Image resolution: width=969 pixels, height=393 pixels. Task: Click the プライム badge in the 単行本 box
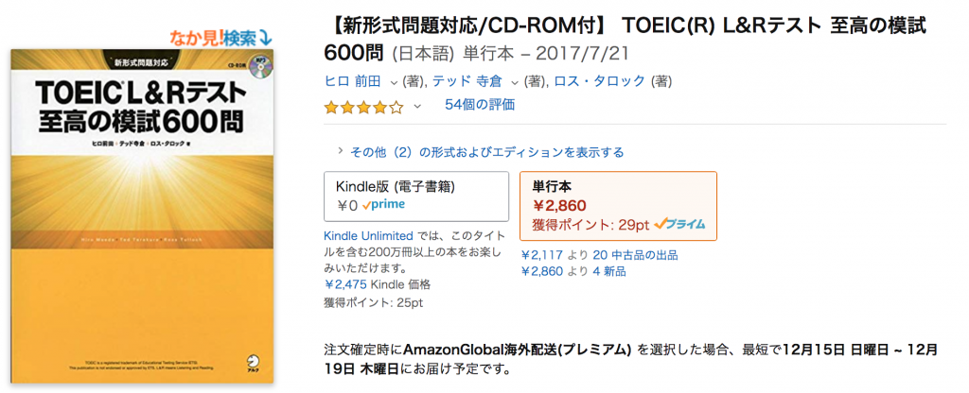679,224
